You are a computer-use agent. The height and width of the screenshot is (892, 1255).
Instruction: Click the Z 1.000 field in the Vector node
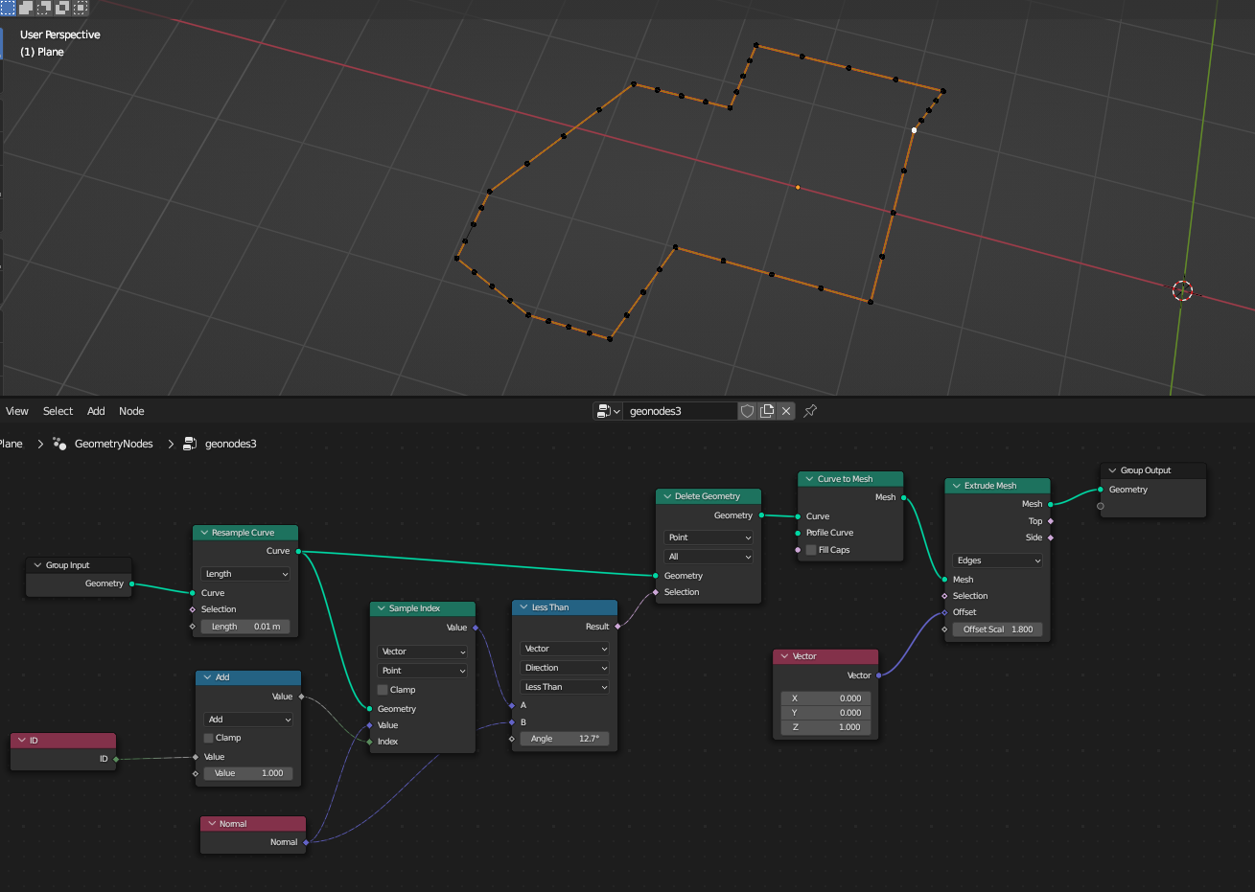pos(825,727)
